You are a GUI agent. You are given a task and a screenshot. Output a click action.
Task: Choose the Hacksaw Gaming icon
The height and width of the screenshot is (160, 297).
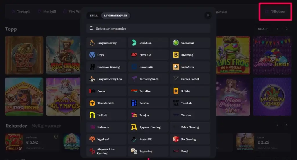(x=92, y=67)
